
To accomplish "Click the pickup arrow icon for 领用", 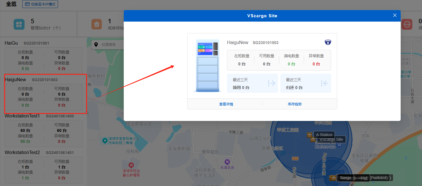I will pos(271,83).
